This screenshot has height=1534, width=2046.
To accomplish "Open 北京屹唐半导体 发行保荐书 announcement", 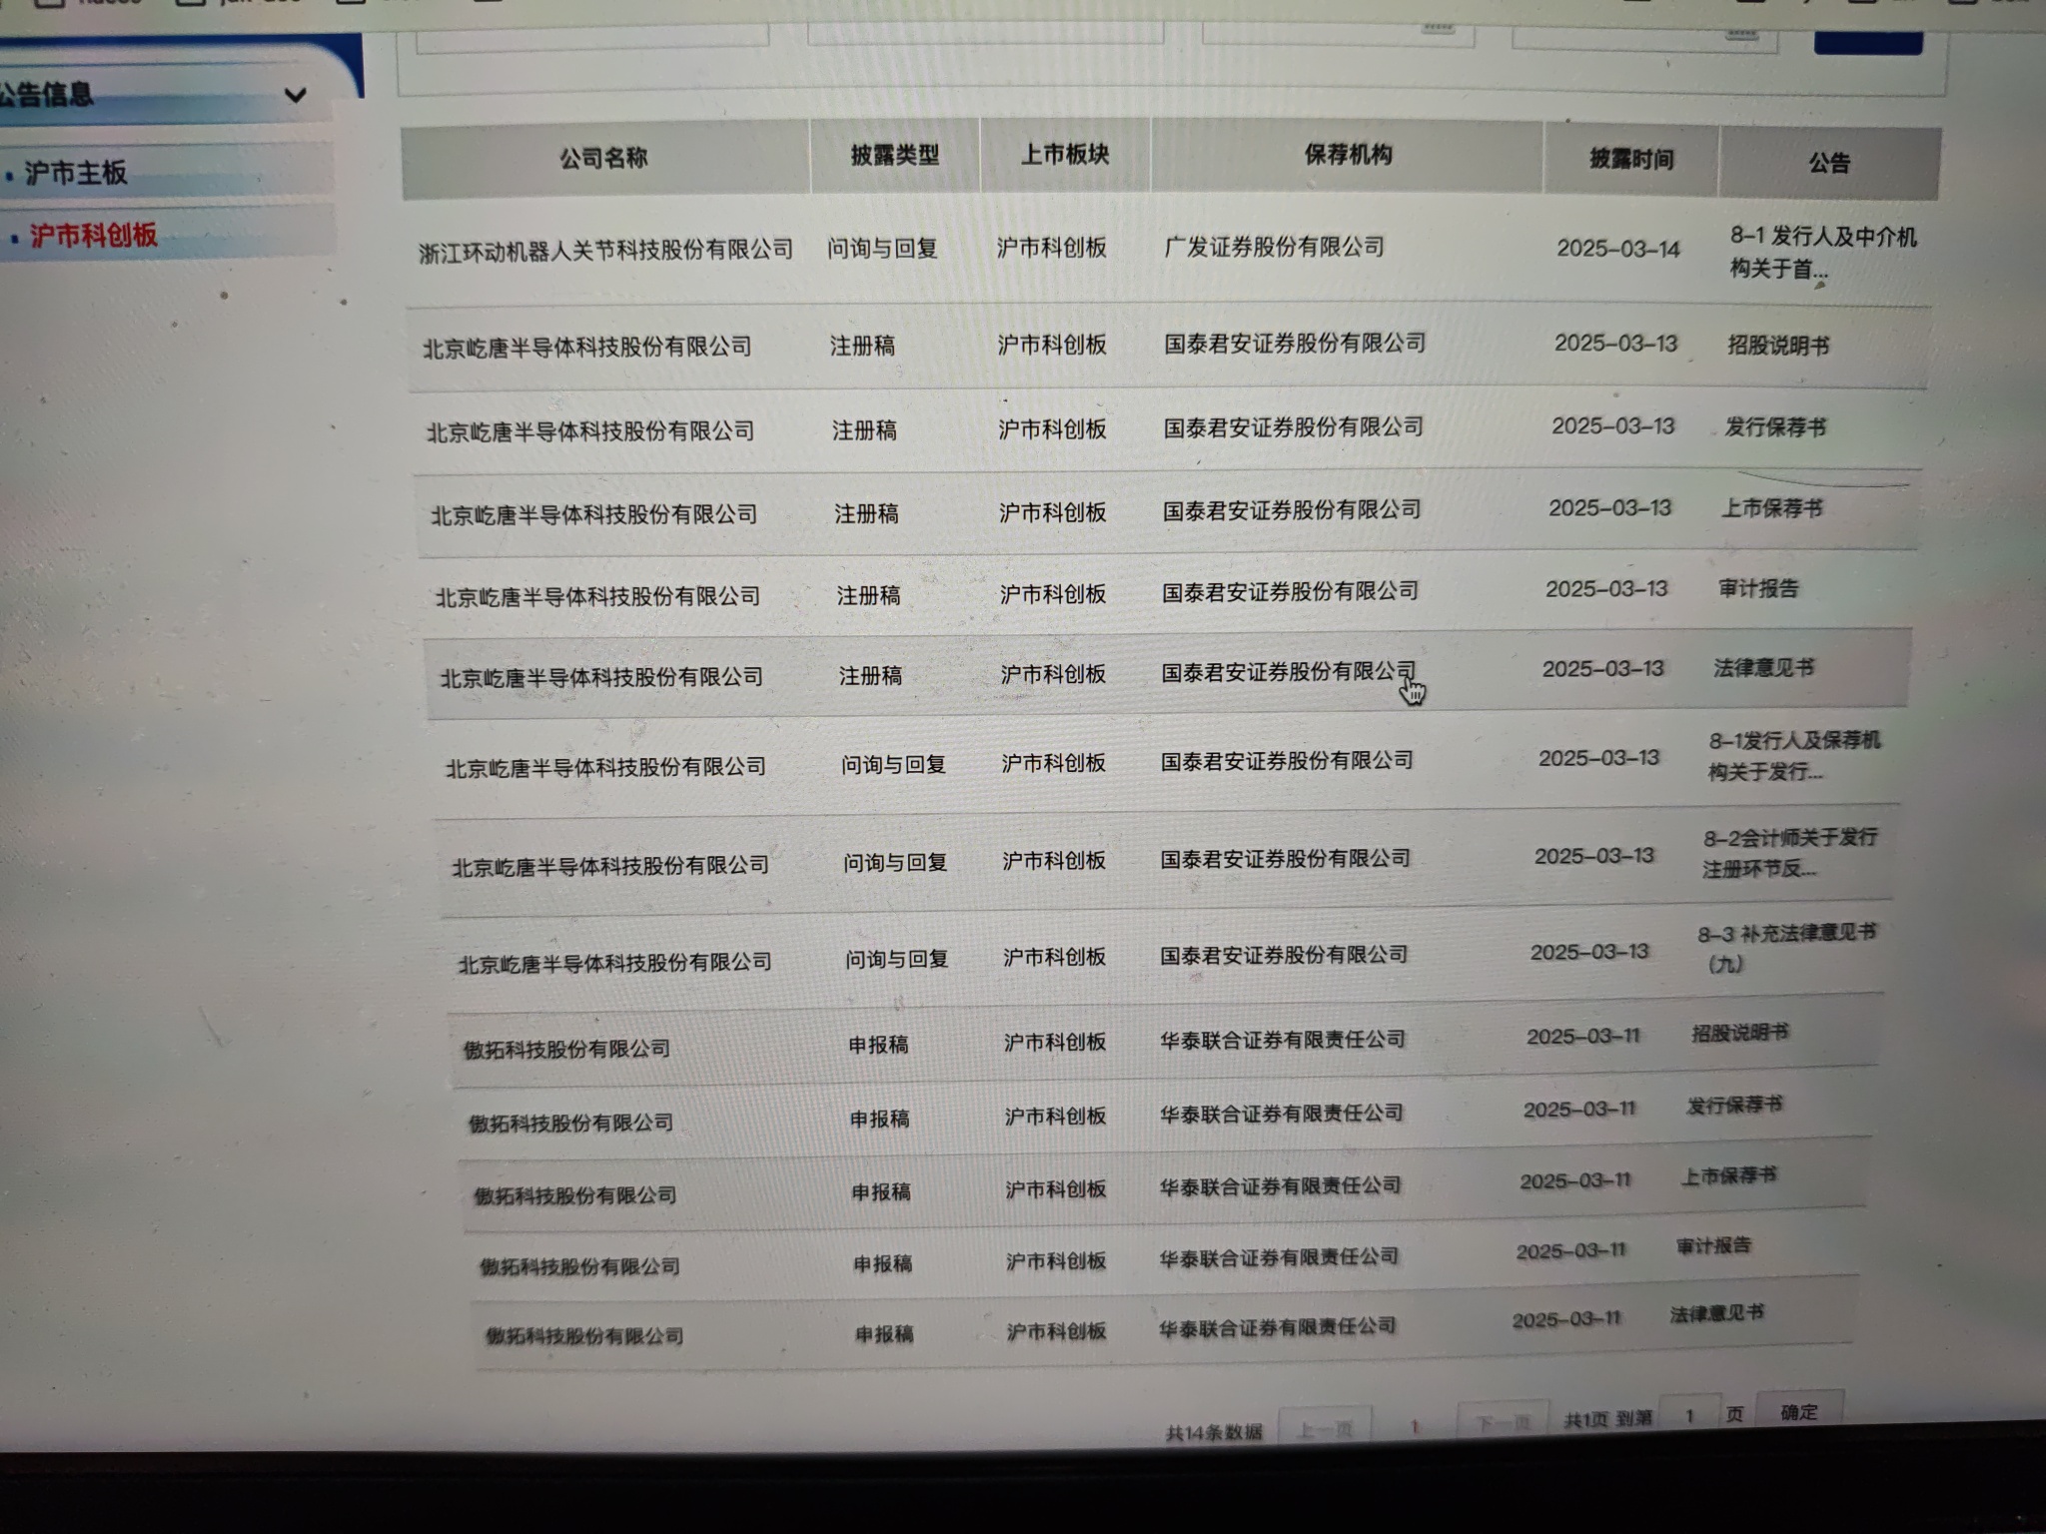I will [x=1775, y=427].
